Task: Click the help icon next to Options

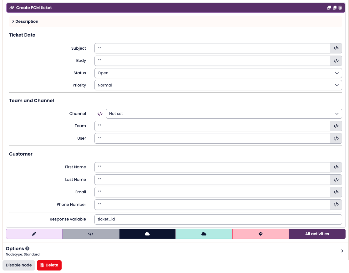Action: pyautogui.click(x=28, y=249)
